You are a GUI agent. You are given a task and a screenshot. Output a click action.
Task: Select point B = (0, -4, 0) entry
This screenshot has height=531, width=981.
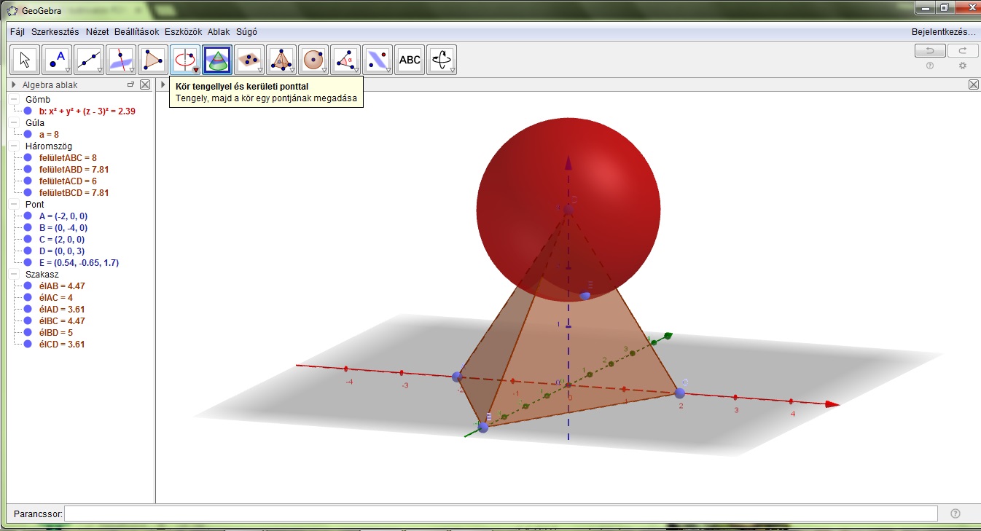pyautogui.click(x=63, y=228)
